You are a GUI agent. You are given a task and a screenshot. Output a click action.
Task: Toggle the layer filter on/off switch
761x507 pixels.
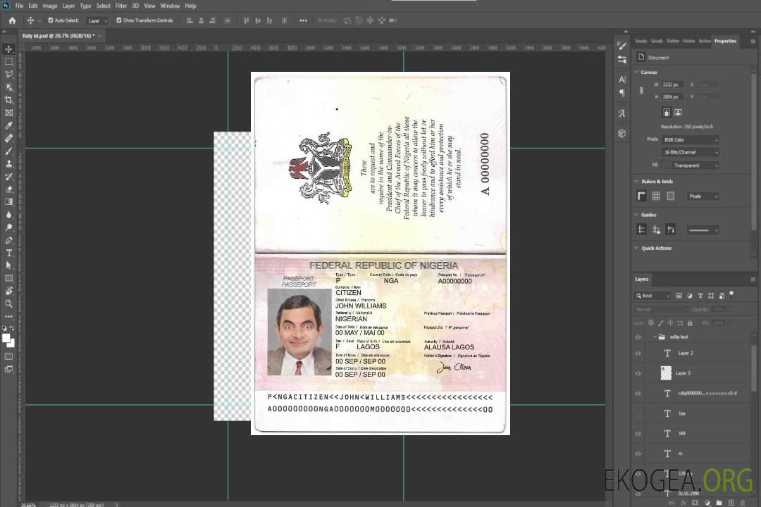click(x=731, y=294)
